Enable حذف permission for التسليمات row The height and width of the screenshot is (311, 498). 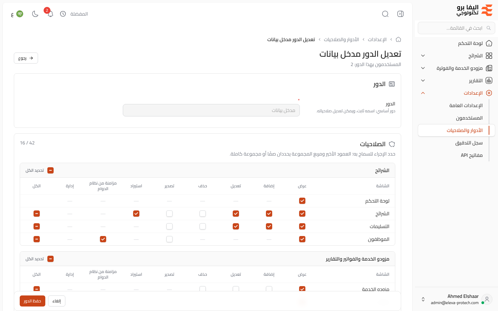[203, 226]
